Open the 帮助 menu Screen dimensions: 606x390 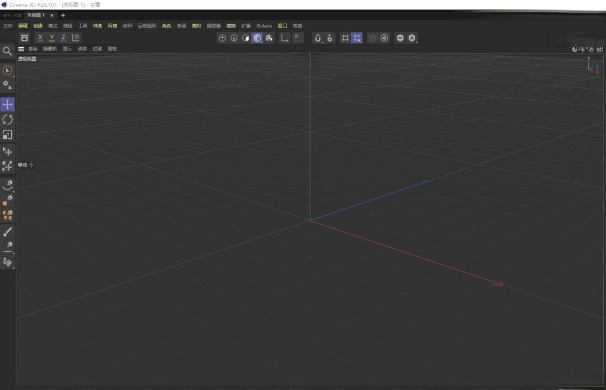click(297, 26)
